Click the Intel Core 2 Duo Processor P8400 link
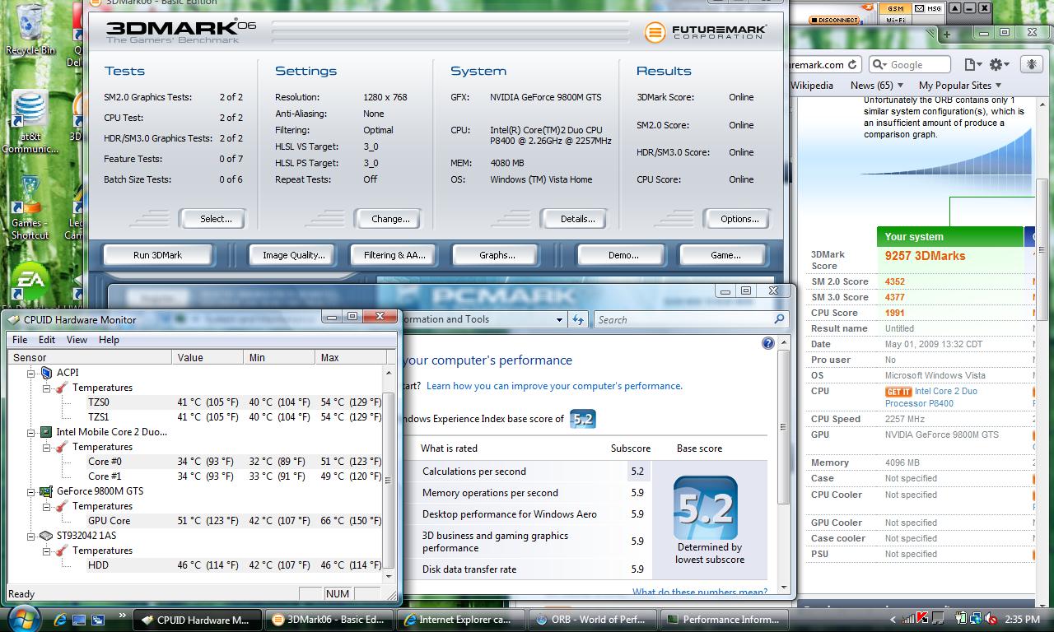 click(932, 397)
